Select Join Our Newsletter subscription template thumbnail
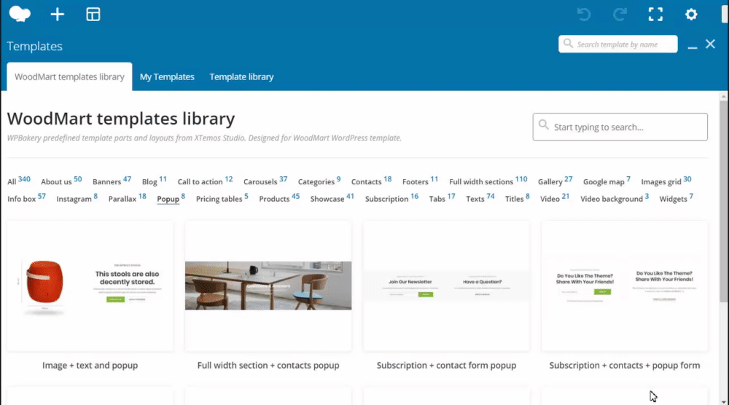Screen dimensions: 729x405 coord(446,286)
